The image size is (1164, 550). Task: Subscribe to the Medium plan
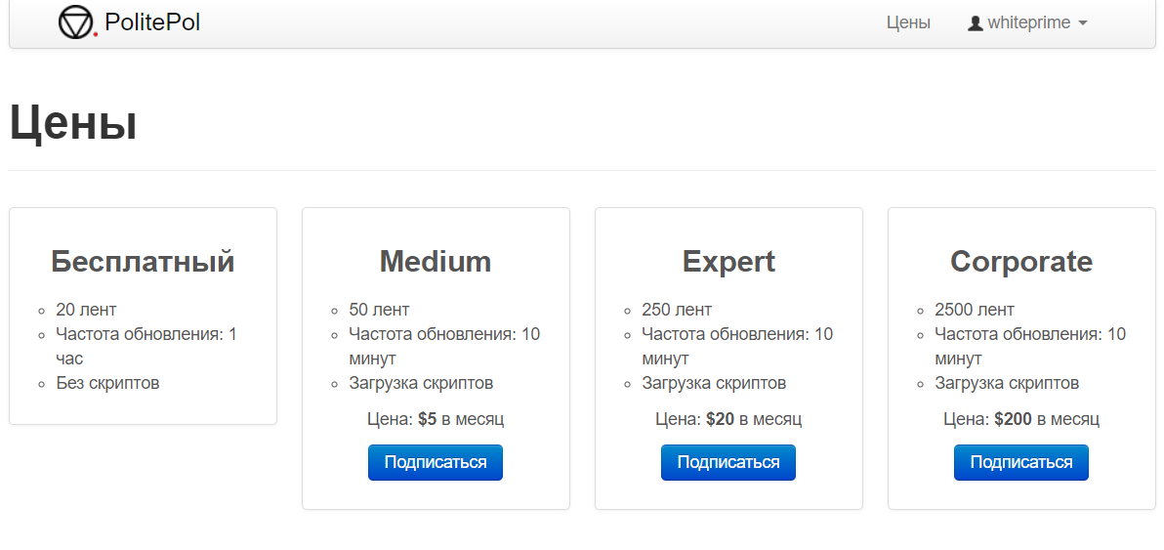tap(436, 462)
